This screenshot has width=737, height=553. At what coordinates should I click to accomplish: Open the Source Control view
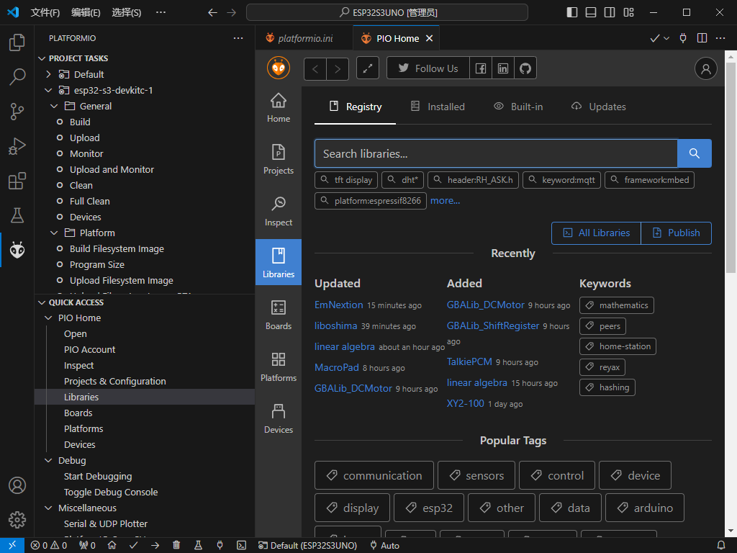tap(17, 112)
